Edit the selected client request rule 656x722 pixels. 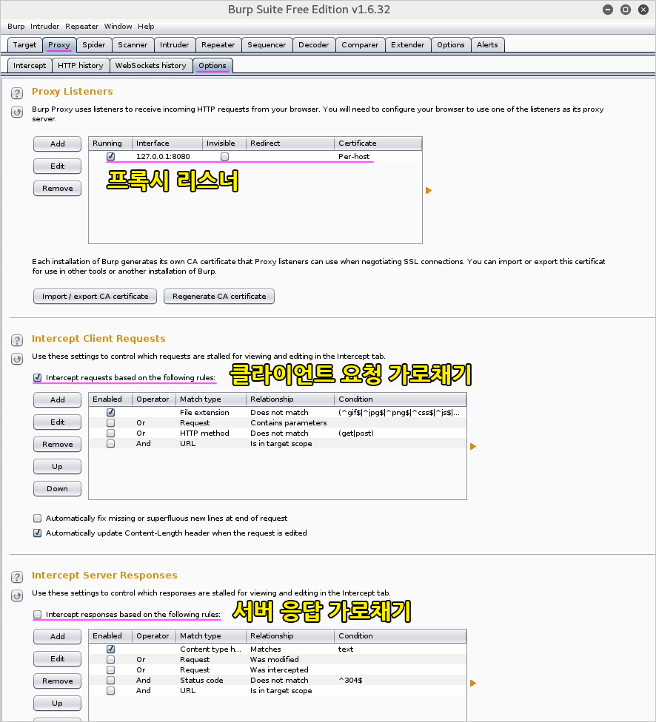[57, 422]
